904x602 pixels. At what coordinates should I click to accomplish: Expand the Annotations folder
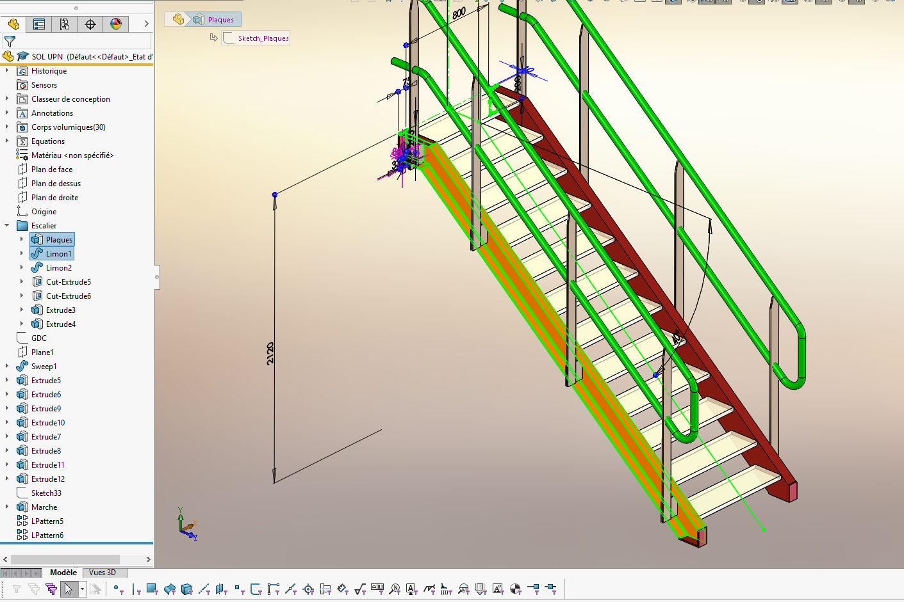(7, 113)
